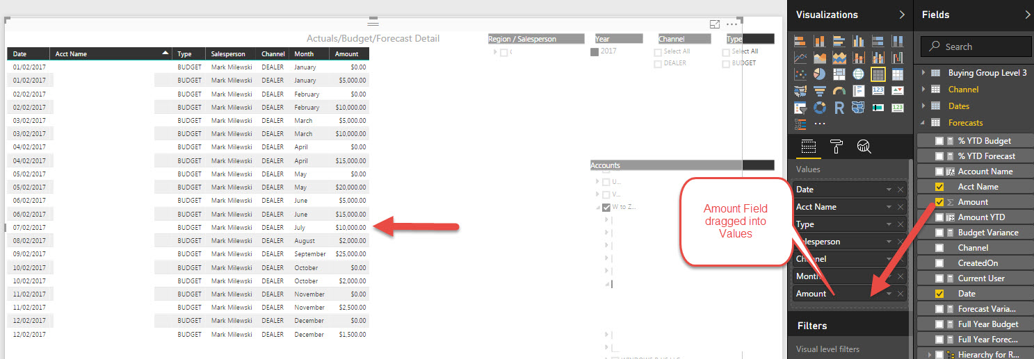1034x359 pixels.
Task: Select the stacked bar chart visualization
Action: 800,41
